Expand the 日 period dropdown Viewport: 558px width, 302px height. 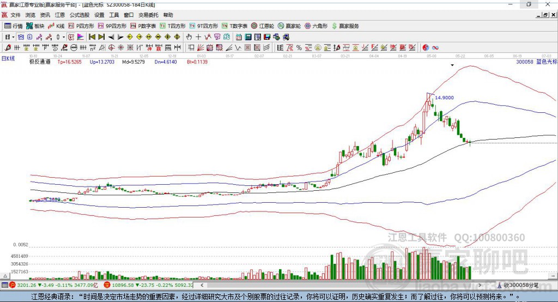coord(13,37)
